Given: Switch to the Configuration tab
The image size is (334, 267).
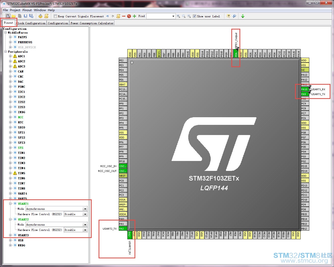Looking at the screenshot, I should tap(58, 23).
